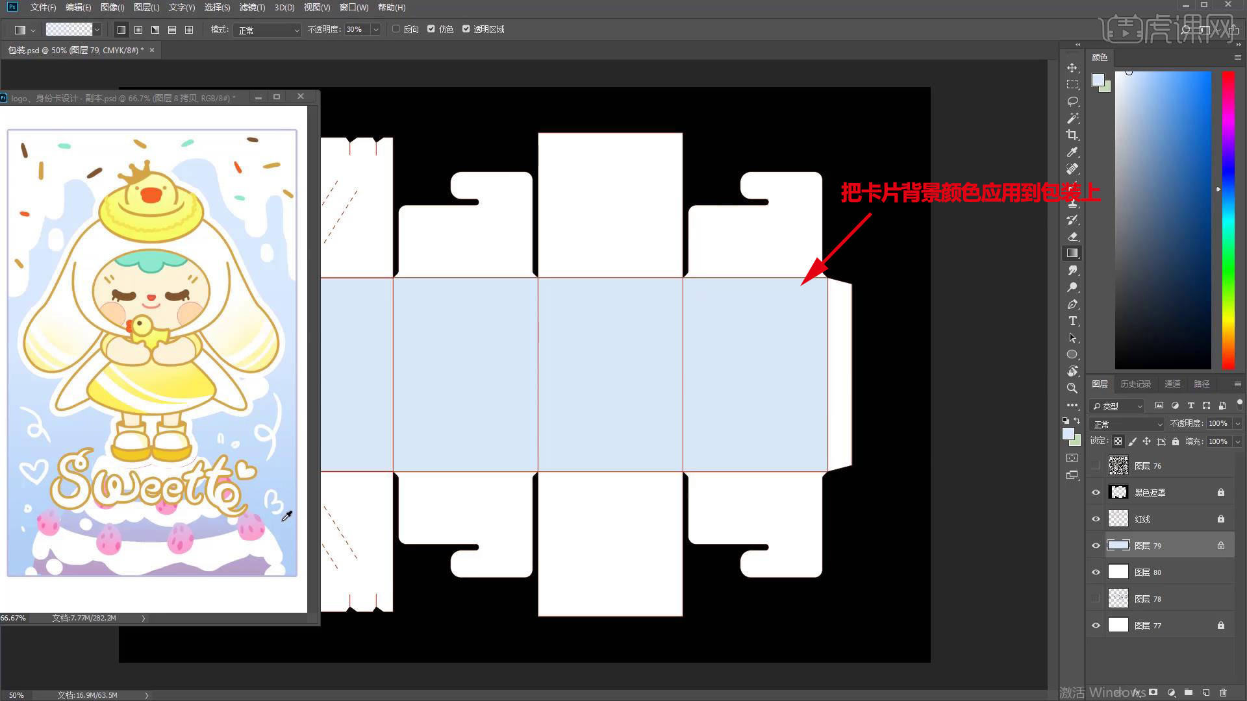The image size is (1247, 701).
Task: Open the 窗口(W) menu
Action: tap(354, 8)
